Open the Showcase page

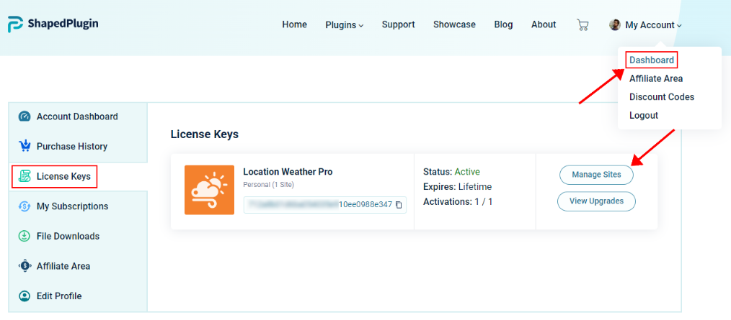click(455, 24)
